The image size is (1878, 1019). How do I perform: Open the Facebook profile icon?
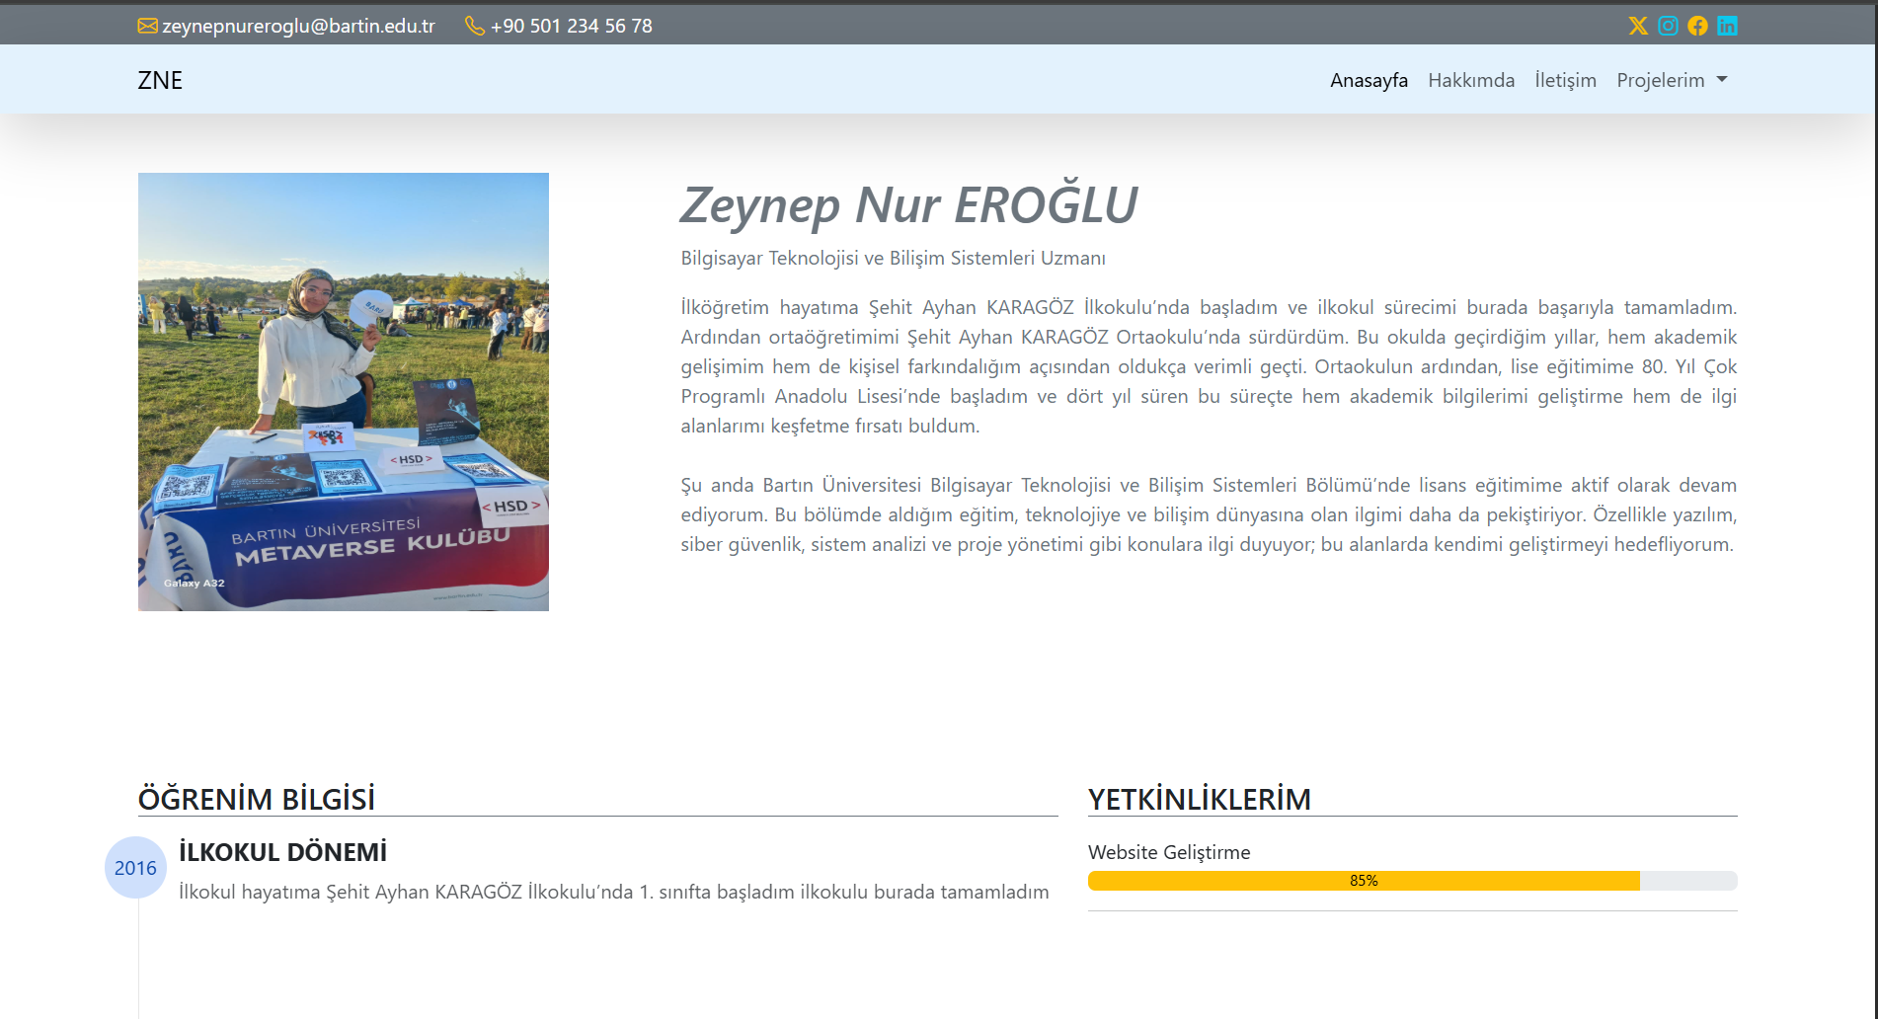click(1698, 26)
